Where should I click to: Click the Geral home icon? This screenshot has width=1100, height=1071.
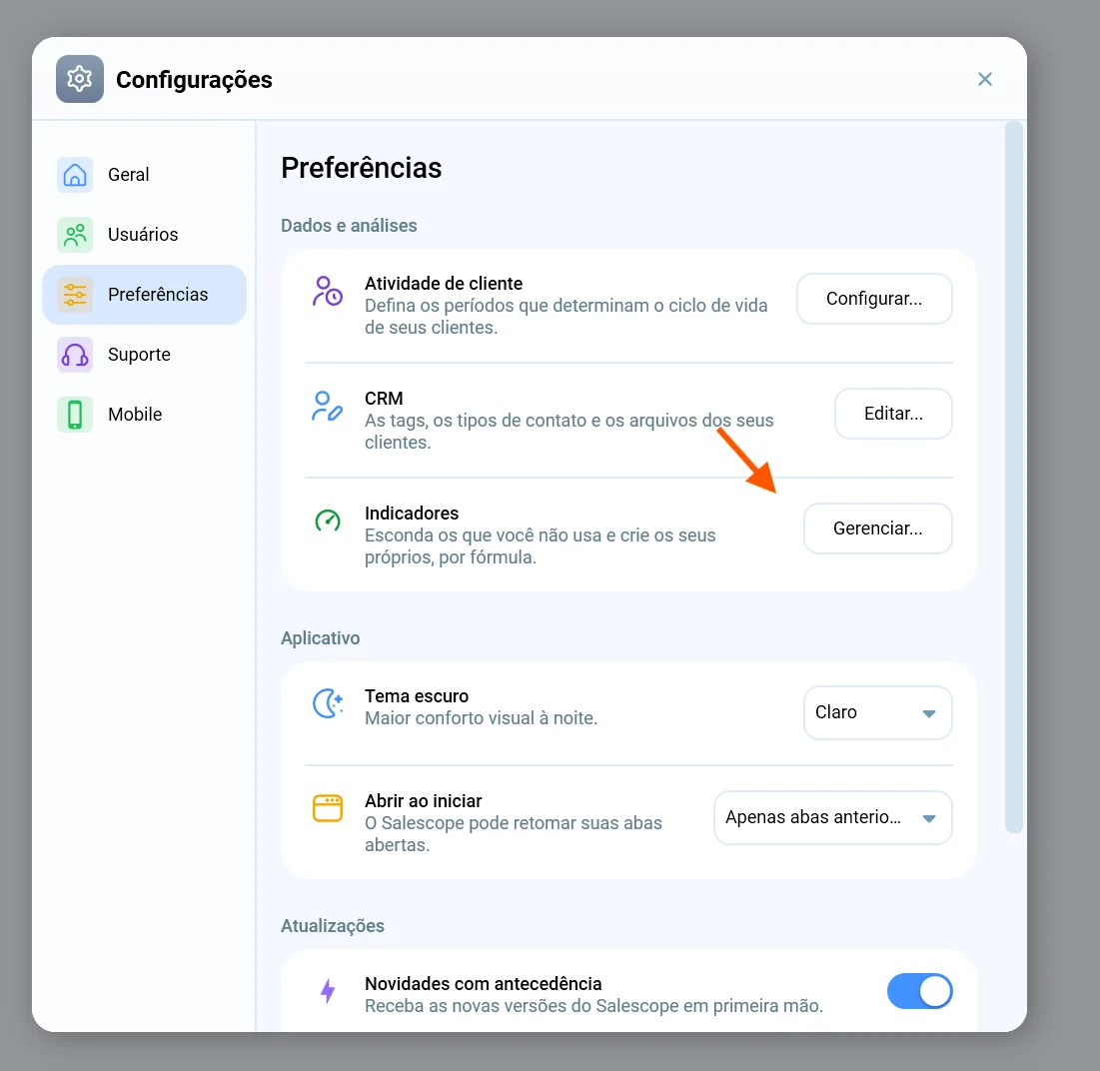74,175
